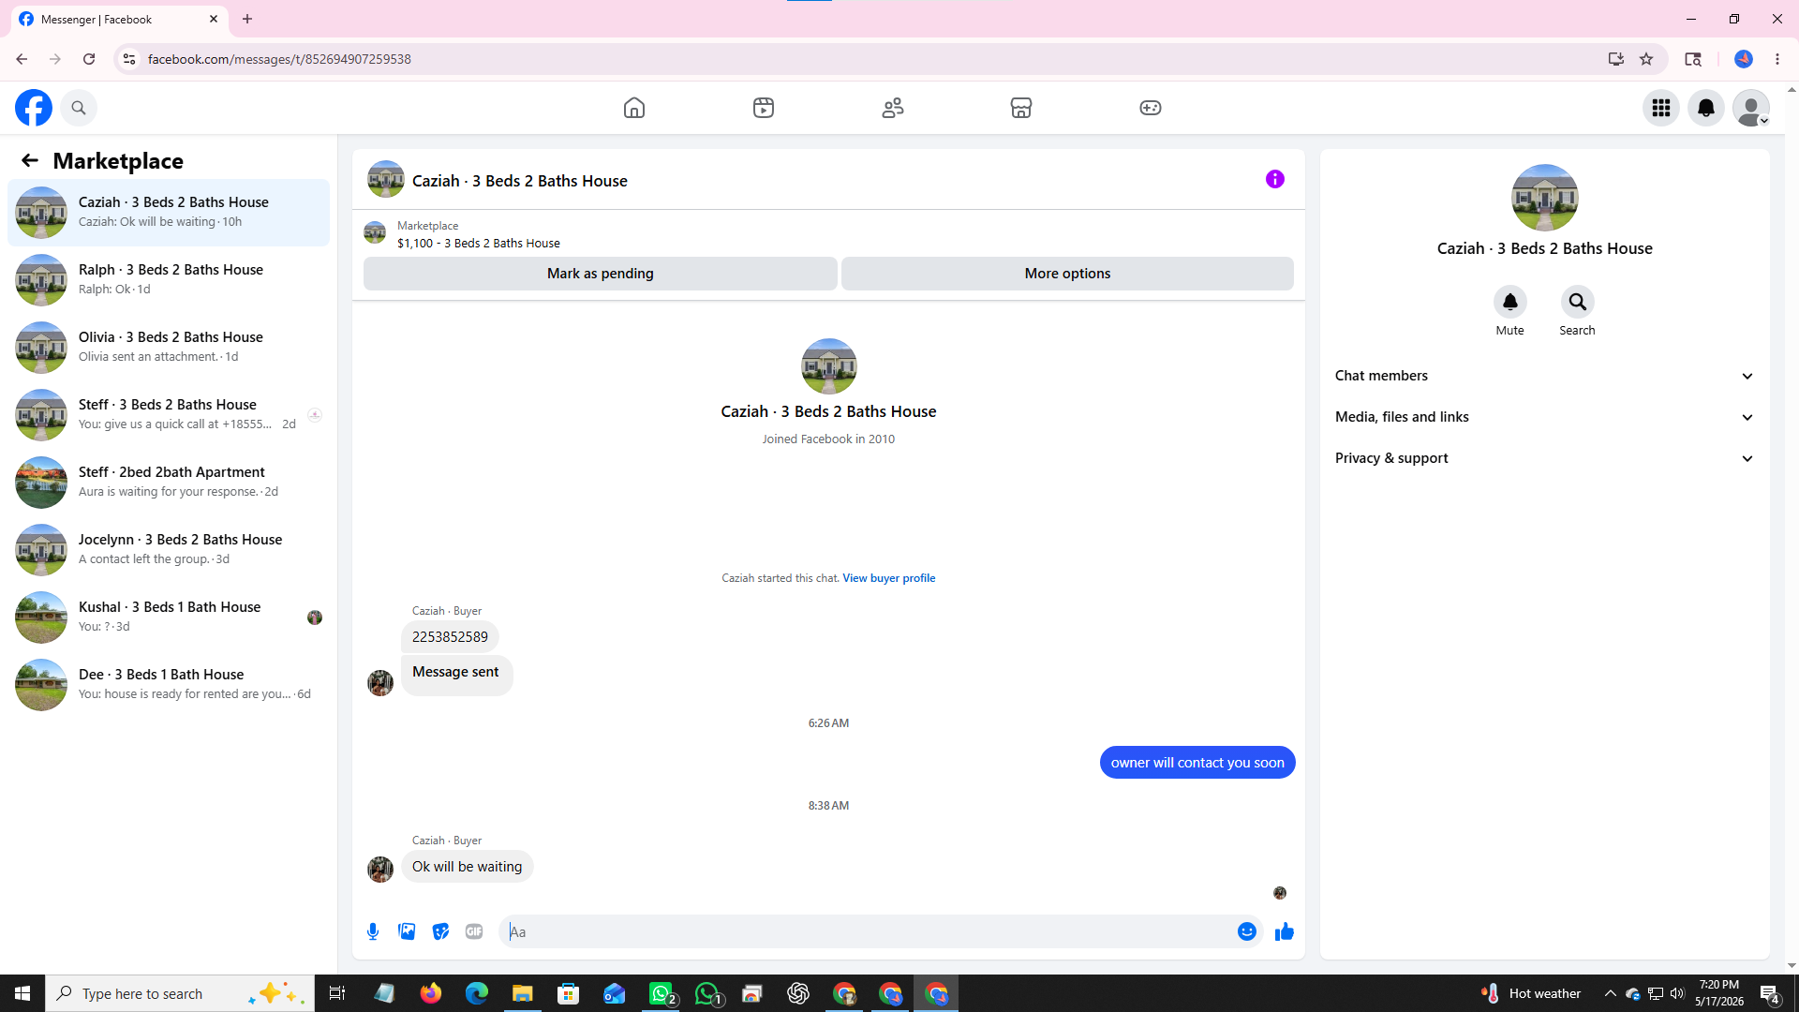Open Steff 2bed 2bath Apartment chat
Viewport: 1799px width, 1012px height.
[x=169, y=483]
